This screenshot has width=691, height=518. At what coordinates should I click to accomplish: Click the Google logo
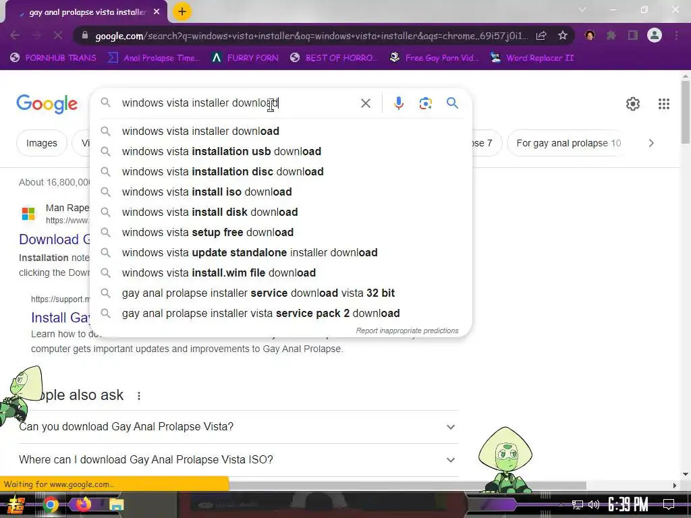point(47,104)
